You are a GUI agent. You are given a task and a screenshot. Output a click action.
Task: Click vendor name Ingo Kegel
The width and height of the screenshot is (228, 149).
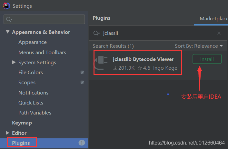pyautogui.click(x=166, y=68)
